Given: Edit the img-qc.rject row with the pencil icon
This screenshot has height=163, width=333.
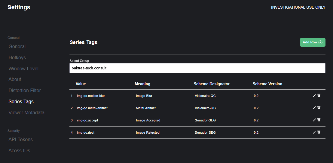Looking at the screenshot, I should [x=314, y=132].
